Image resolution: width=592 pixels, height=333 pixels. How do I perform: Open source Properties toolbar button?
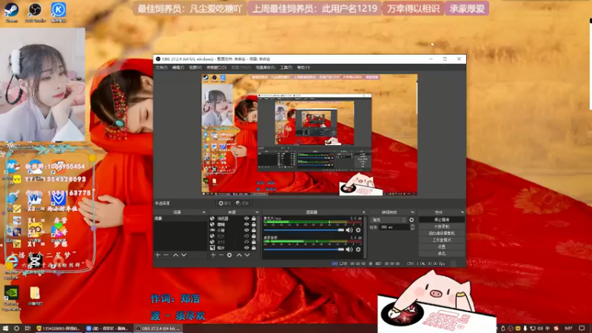pyautogui.click(x=224, y=203)
